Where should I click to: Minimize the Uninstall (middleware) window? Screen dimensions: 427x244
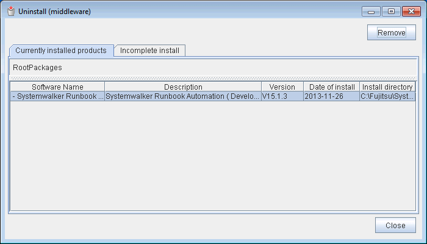coord(371,12)
